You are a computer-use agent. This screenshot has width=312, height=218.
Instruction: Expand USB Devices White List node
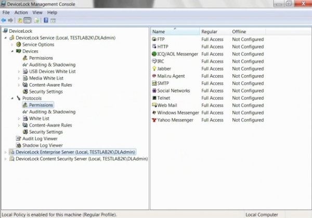(19, 72)
